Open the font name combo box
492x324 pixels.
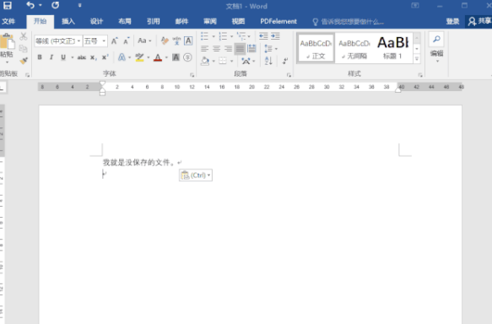tap(58, 40)
